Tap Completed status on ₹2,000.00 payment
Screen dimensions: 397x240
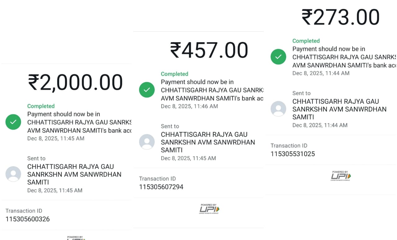pyautogui.click(x=41, y=106)
